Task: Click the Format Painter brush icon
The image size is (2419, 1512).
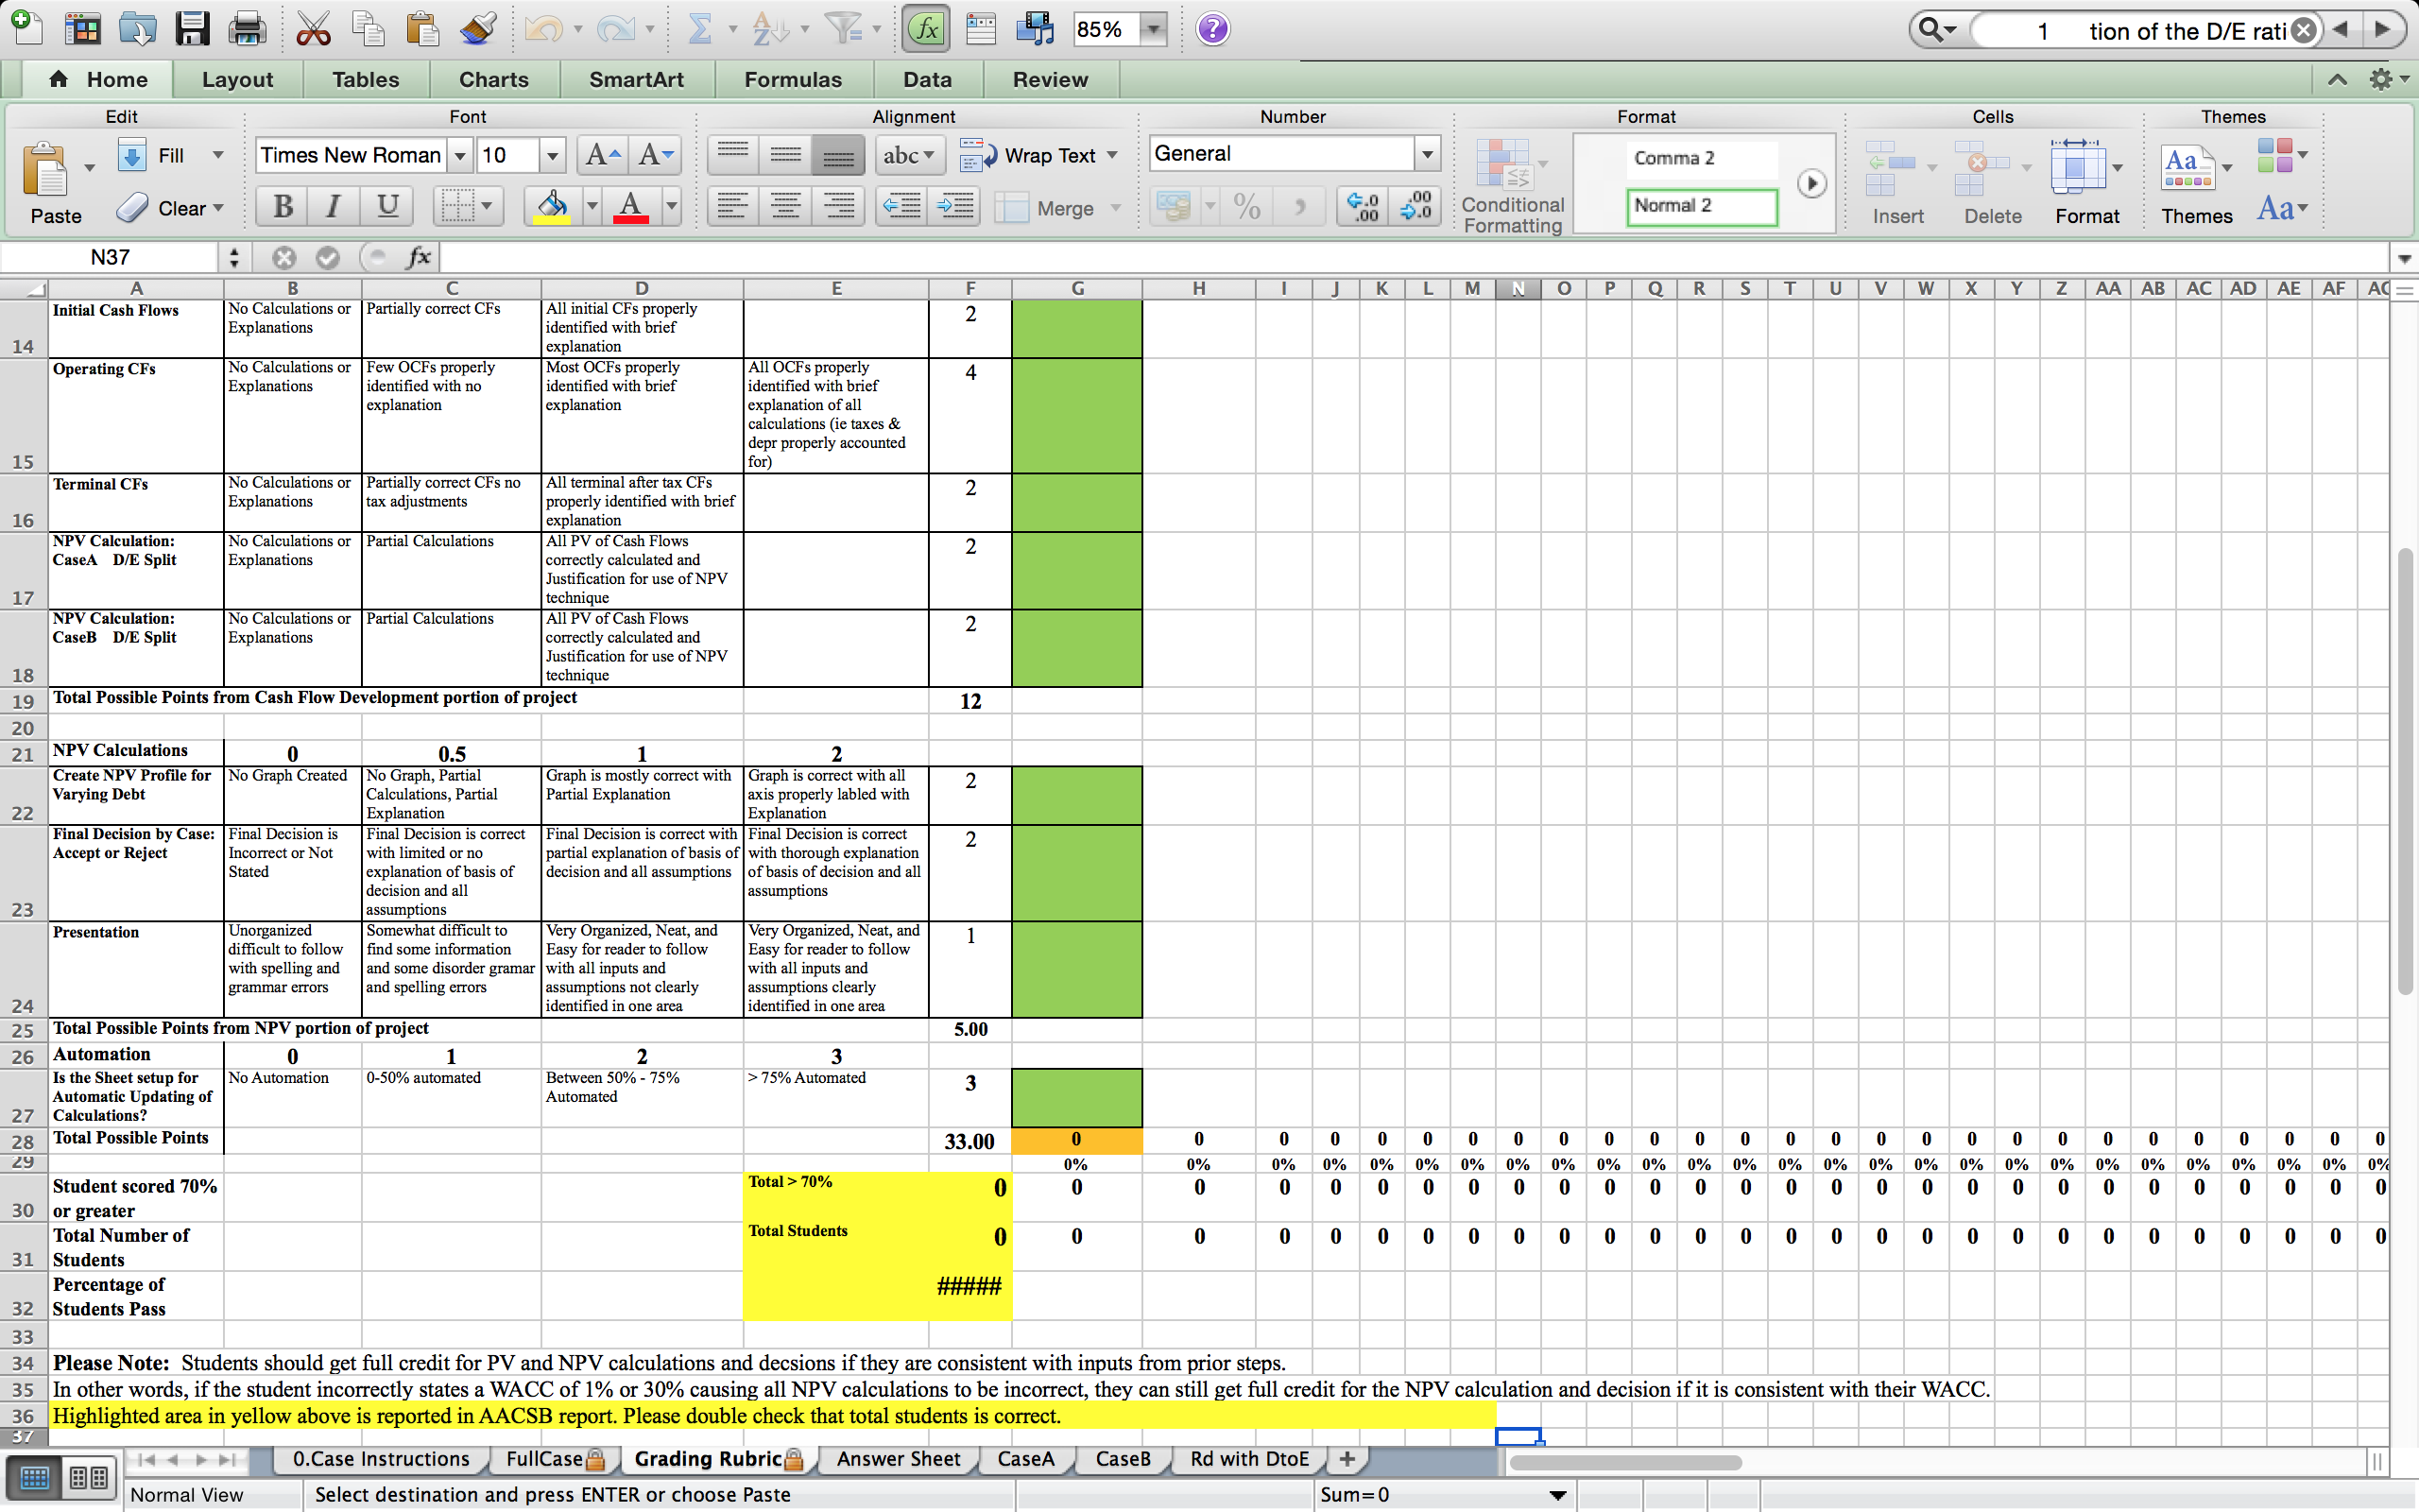Action: (x=478, y=28)
